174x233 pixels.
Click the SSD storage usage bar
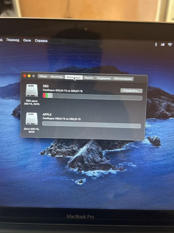[92, 97]
